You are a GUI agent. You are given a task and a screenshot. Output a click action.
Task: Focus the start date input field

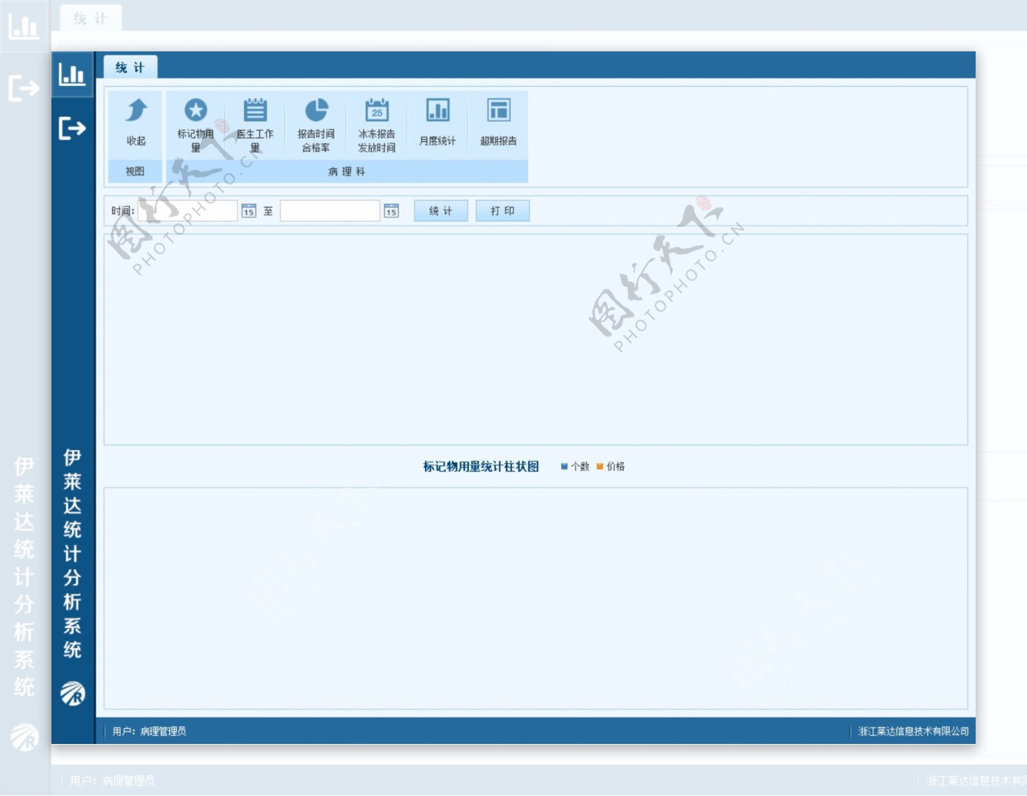187,211
